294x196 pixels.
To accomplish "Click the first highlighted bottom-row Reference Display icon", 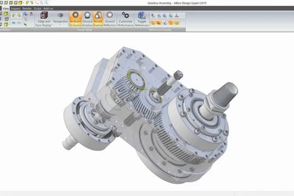I will (153, 23).
